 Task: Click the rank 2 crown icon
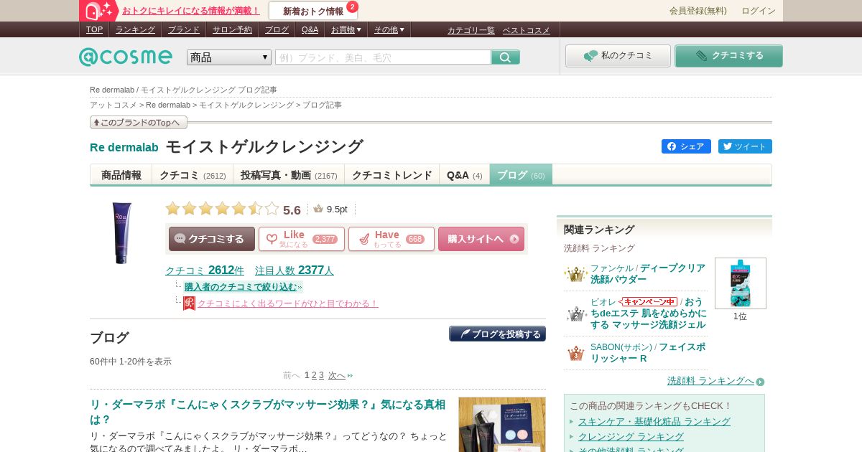point(576,314)
